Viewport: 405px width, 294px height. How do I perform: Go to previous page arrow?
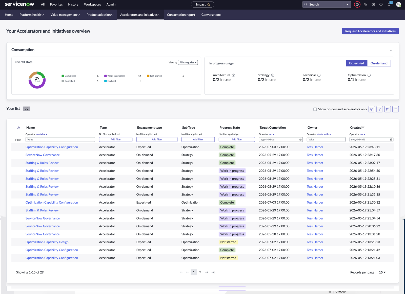point(187,272)
